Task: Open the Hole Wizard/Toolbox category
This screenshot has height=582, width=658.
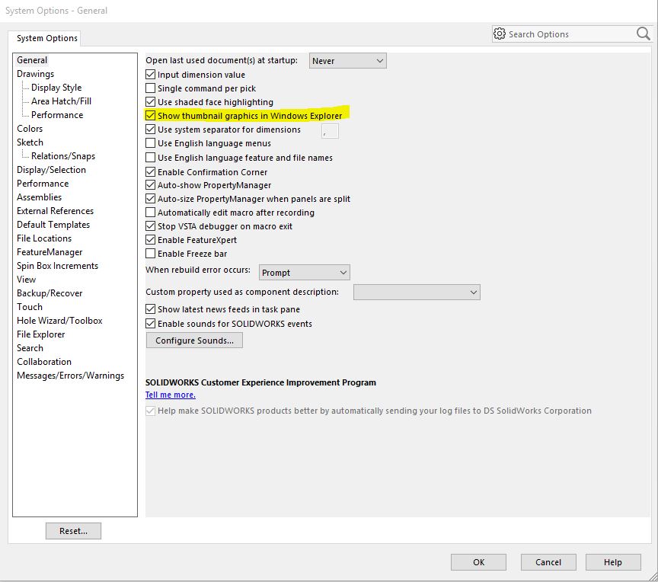Action: (59, 321)
